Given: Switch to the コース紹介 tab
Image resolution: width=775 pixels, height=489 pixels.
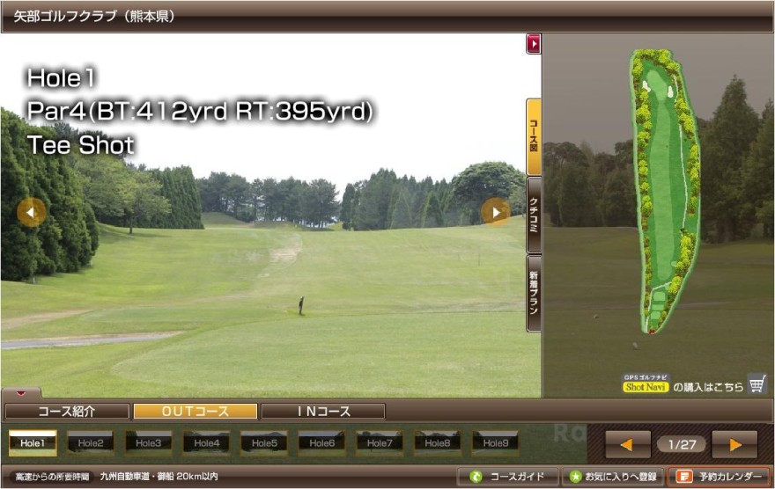Looking at the screenshot, I should (66, 412).
